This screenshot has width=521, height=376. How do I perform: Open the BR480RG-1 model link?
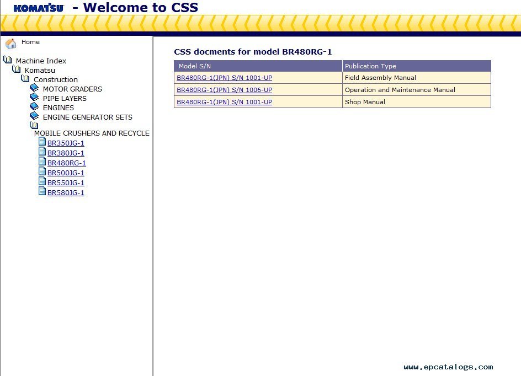click(x=66, y=163)
